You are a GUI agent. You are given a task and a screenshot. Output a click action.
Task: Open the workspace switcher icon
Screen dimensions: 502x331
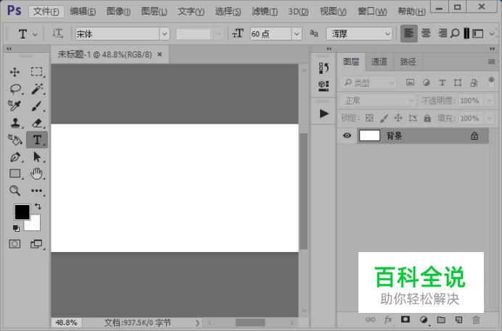[x=477, y=33]
